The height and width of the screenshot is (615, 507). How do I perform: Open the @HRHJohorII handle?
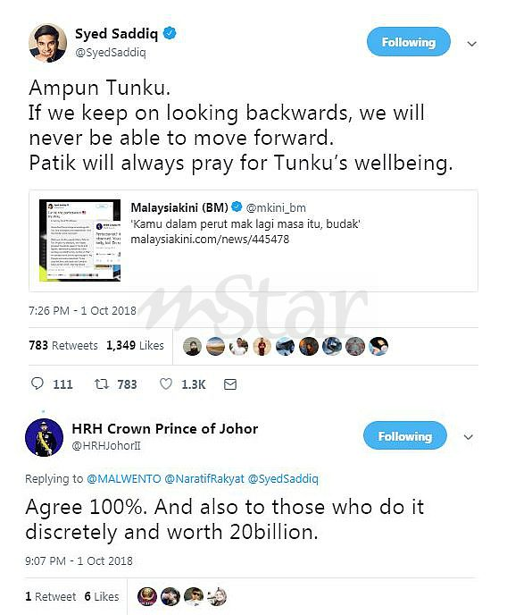(106, 445)
